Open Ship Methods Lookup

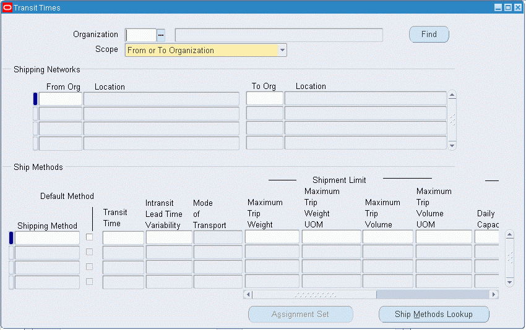pyautogui.click(x=434, y=315)
